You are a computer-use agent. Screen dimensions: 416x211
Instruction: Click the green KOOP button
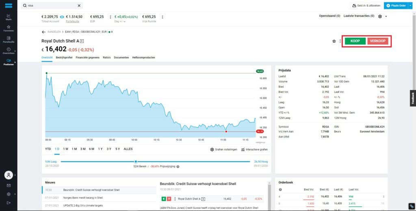click(x=355, y=41)
